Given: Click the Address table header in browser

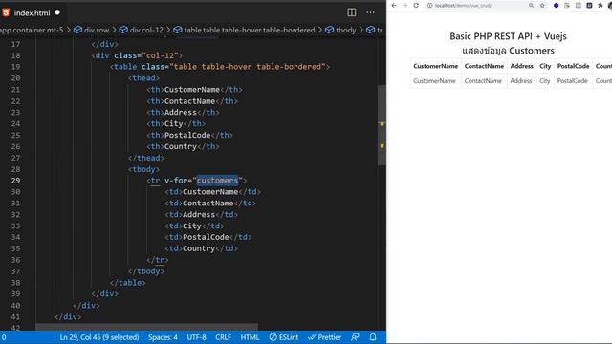Looking at the screenshot, I should [x=521, y=66].
